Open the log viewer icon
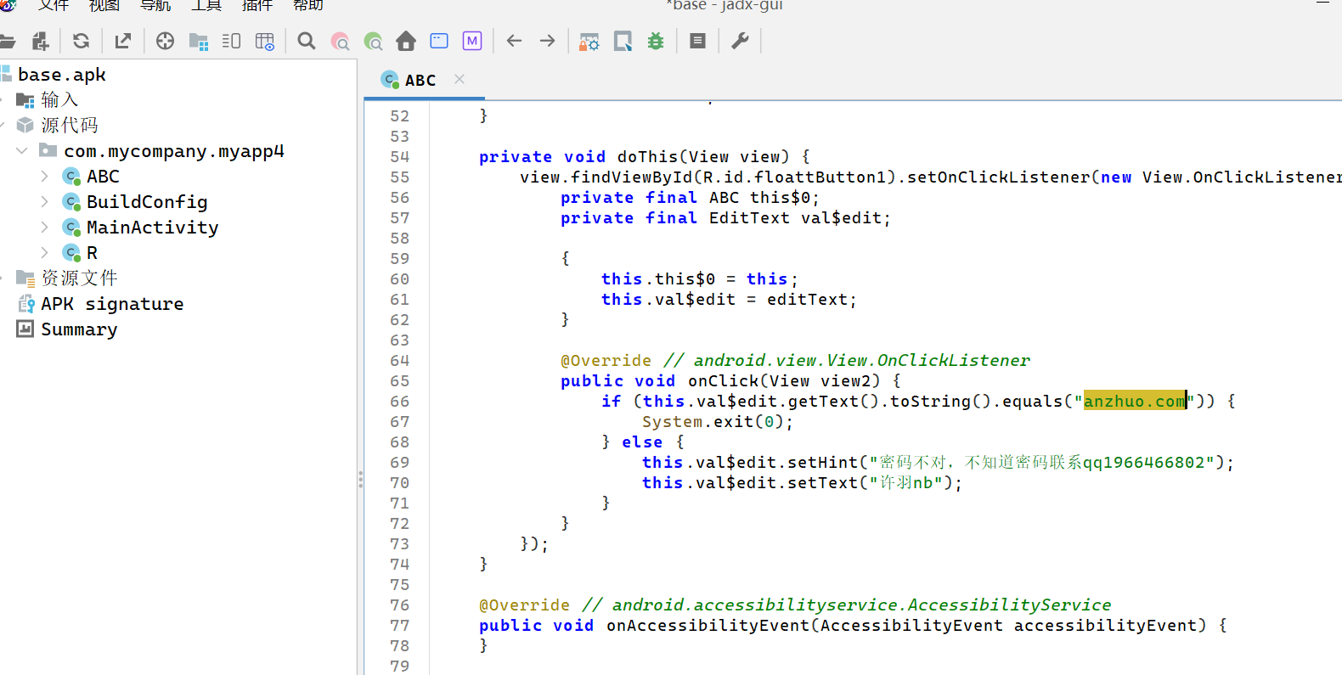 [x=697, y=41]
